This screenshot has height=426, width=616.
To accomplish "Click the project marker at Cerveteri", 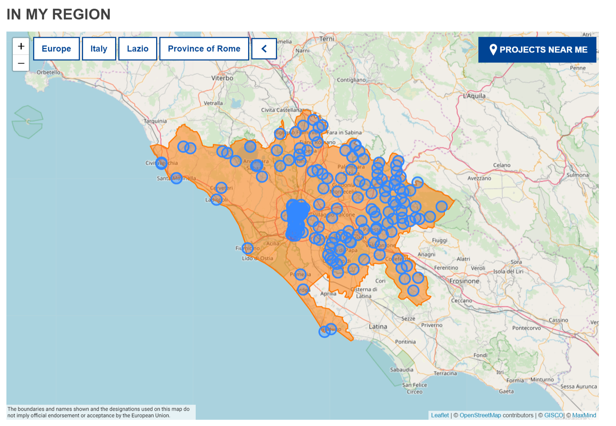I will pyautogui.click(x=221, y=188).
